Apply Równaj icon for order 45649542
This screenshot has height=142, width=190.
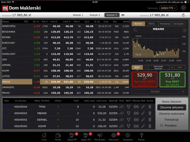[136, 120]
